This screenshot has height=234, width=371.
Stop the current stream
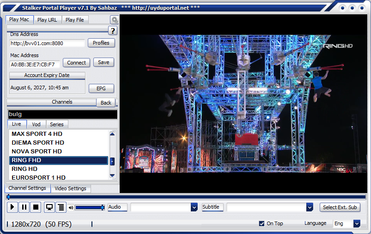point(36,207)
